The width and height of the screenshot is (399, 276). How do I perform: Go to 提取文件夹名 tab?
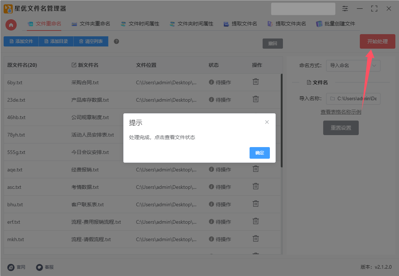pyautogui.click(x=287, y=24)
